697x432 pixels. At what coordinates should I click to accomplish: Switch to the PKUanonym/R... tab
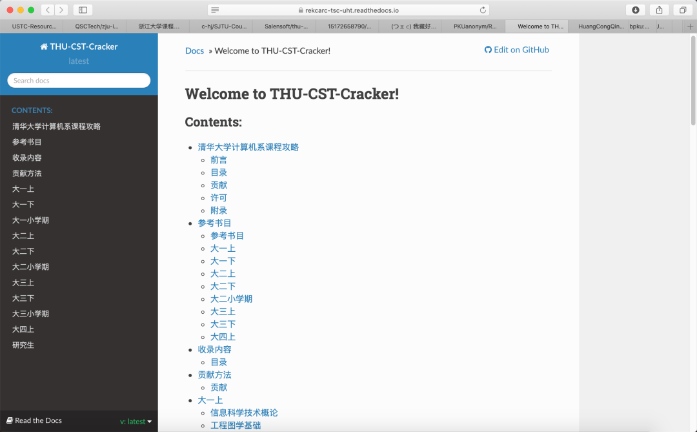[475, 26]
